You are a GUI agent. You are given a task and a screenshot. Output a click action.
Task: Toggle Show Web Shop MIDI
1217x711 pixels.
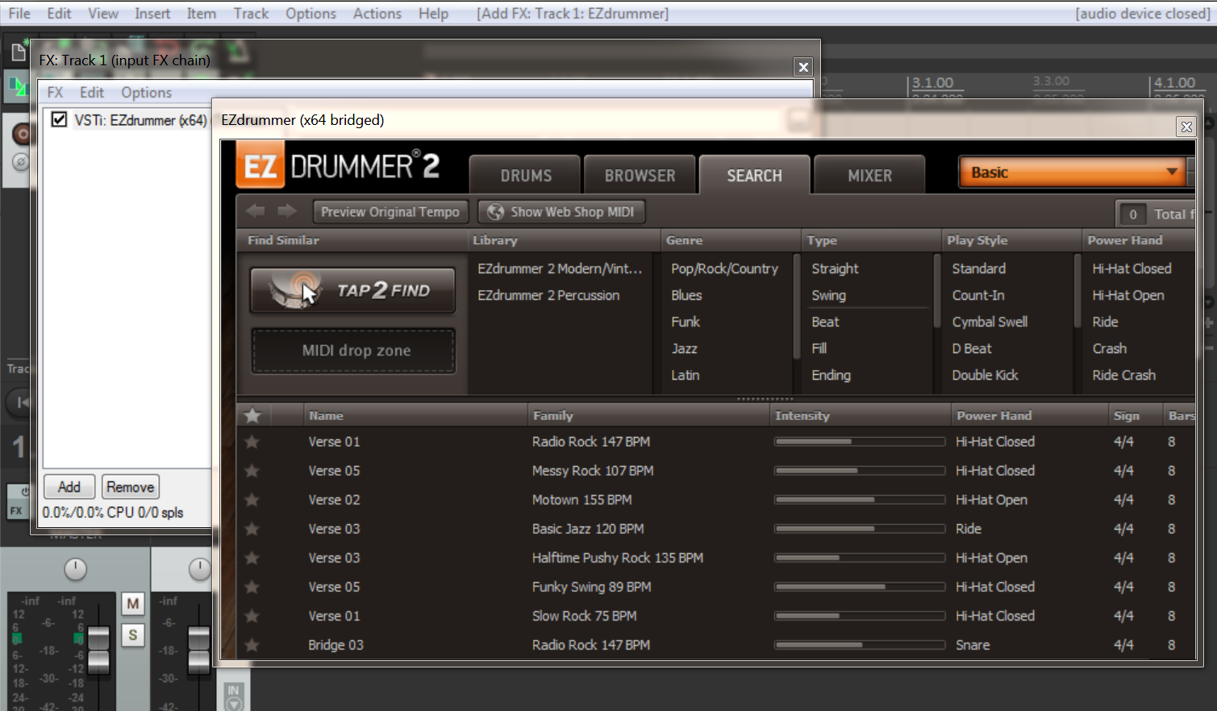coord(562,211)
